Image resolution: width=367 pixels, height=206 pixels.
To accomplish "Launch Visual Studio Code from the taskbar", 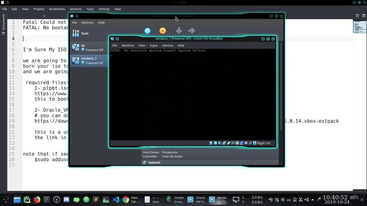I will pos(116,200).
